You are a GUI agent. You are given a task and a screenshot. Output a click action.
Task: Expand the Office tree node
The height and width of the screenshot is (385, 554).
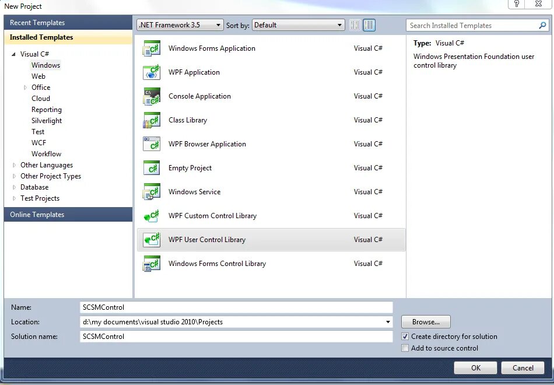pos(25,87)
